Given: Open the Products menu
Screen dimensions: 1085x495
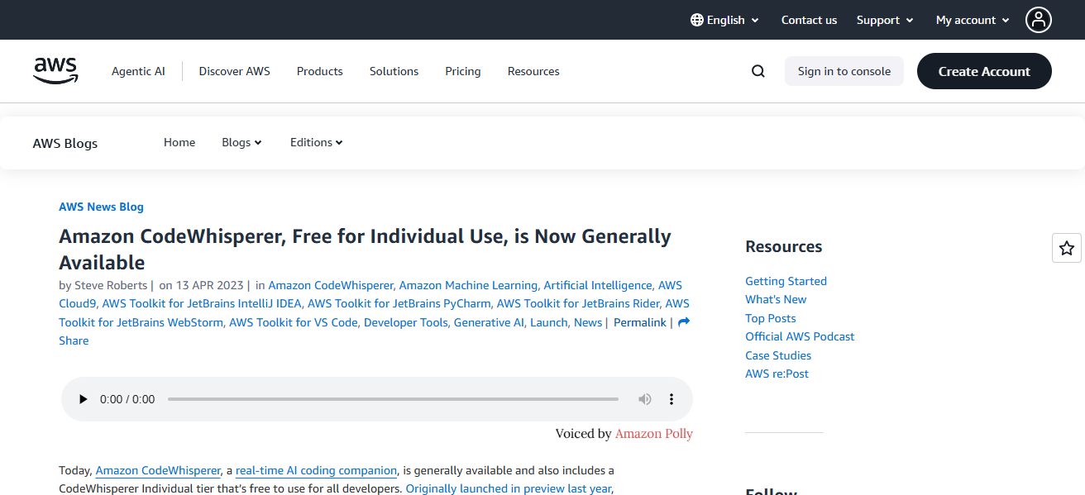Looking at the screenshot, I should click(x=319, y=71).
